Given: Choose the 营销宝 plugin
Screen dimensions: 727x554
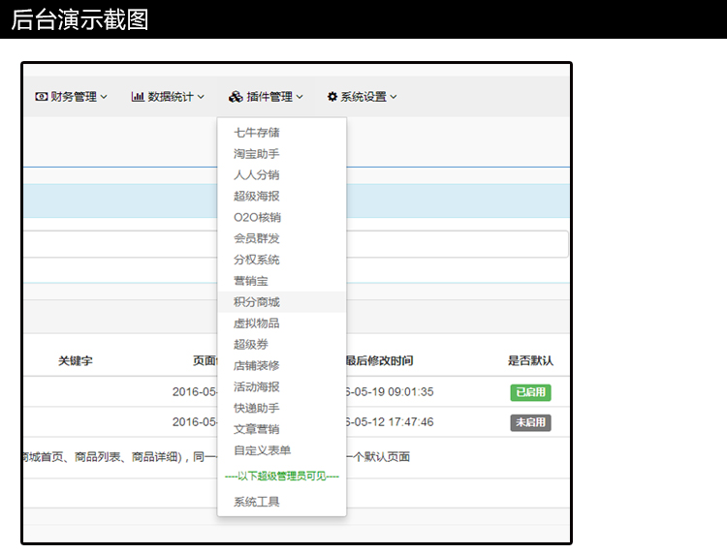Looking at the screenshot, I should tap(282, 281).
